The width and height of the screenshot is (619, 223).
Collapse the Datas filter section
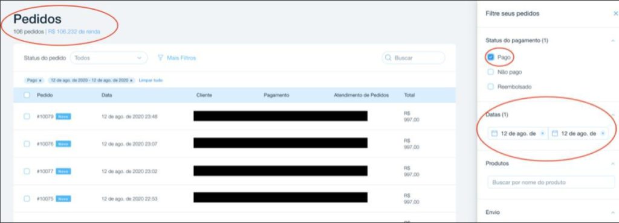pyautogui.click(x=613, y=115)
